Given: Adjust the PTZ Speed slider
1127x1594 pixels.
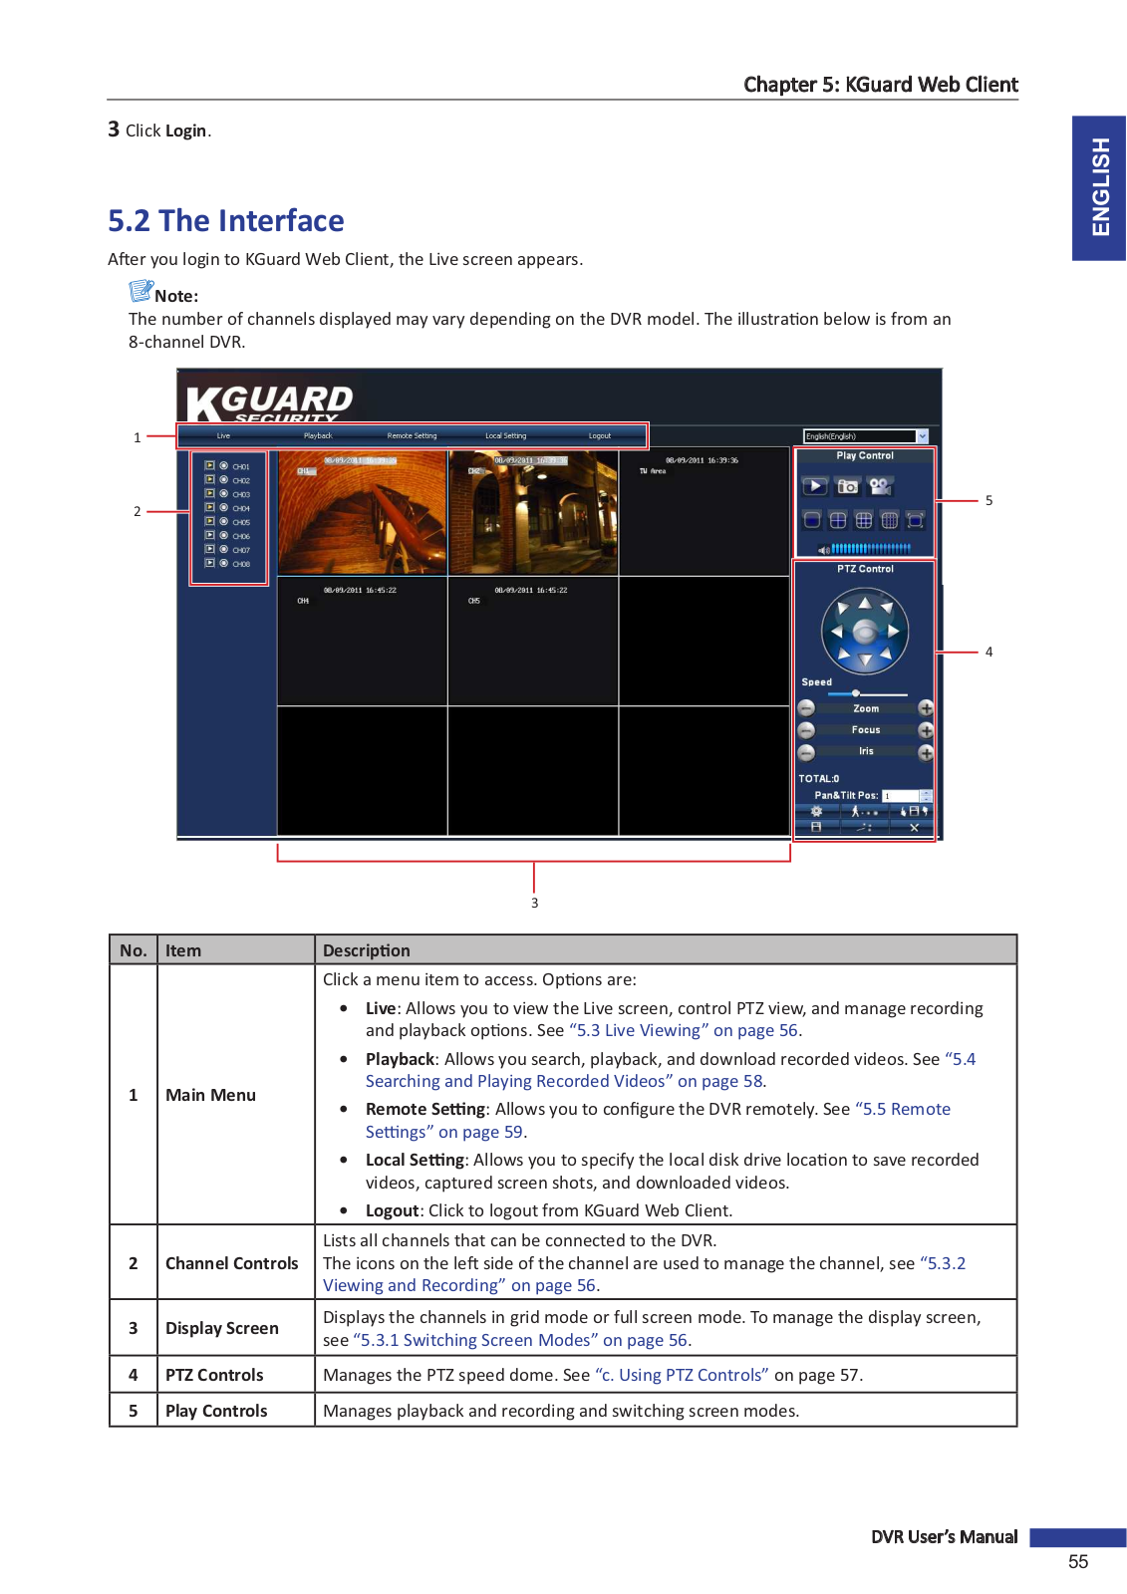Looking at the screenshot, I should (x=867, y=693).
